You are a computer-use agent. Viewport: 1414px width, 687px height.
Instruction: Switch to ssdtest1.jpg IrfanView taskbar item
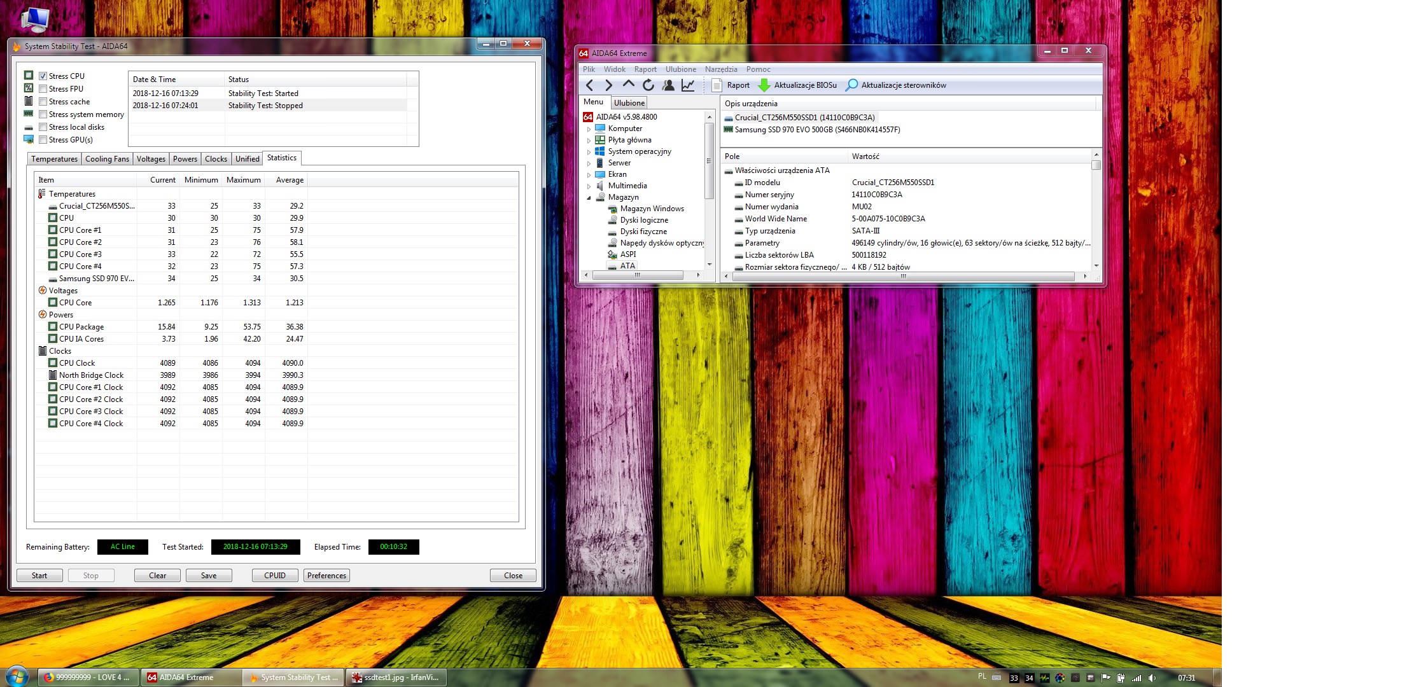pos(396,677)
